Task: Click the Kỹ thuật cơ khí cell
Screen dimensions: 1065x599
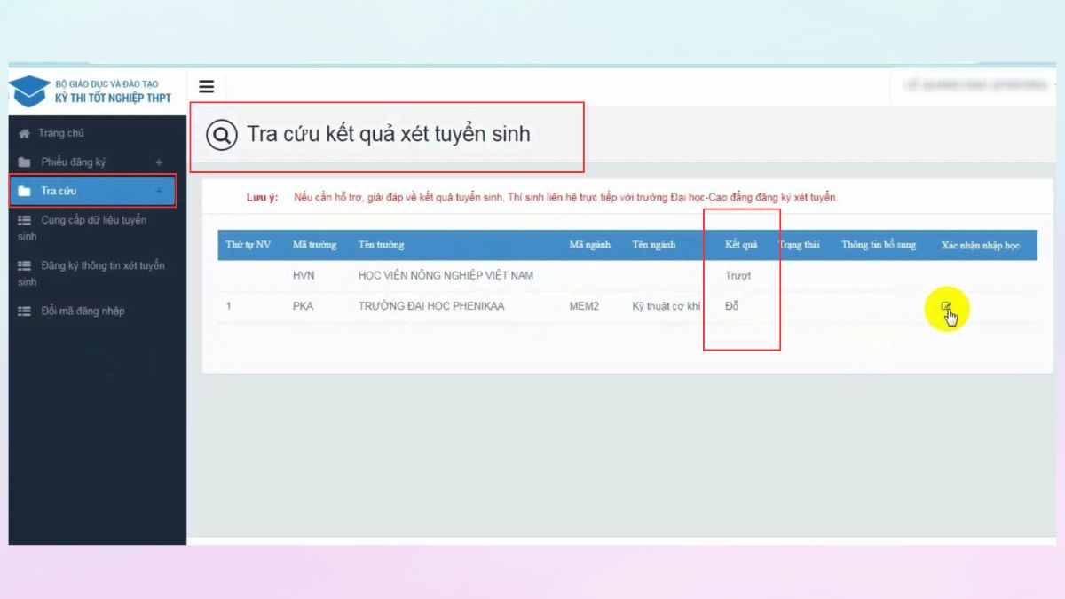Action: tap(667, 306)
